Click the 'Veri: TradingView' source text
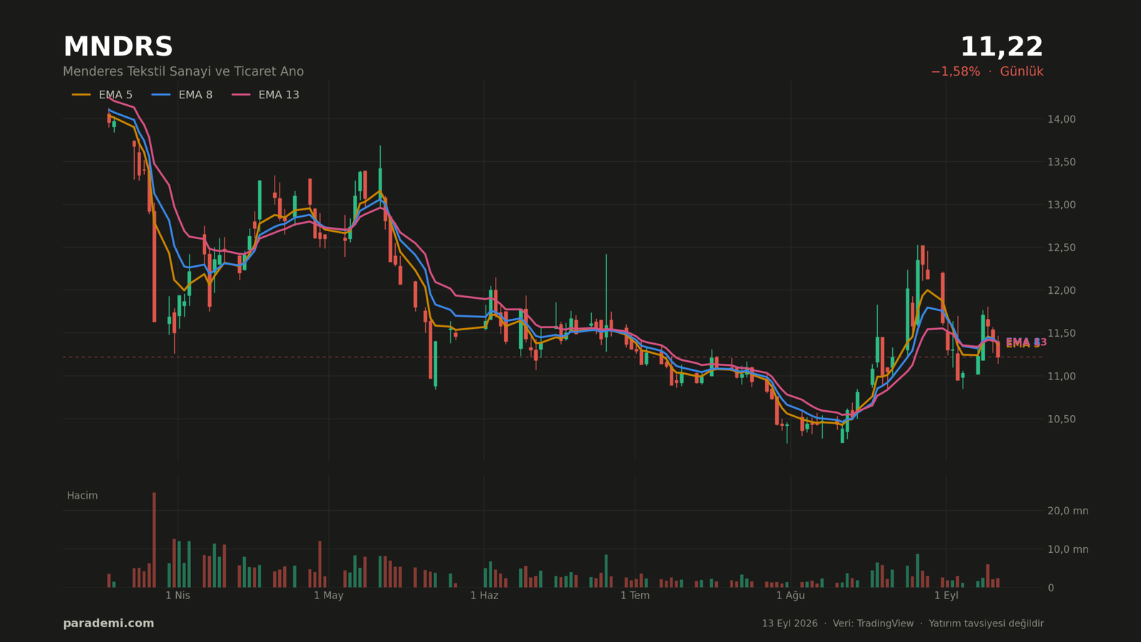1141x642 pixels. tap(873, 623)
